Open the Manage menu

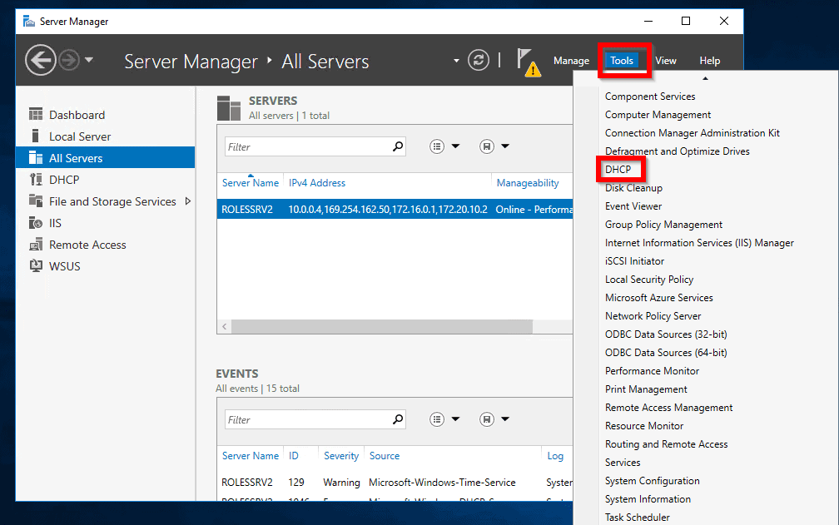pyautogui.click(x=571, y=61)
